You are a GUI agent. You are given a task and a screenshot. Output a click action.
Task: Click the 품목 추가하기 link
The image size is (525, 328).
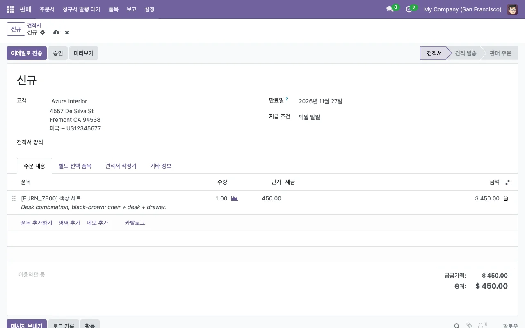37,223
